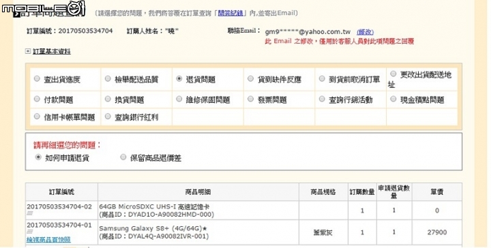Click the 訂購數量 column header

point(362,191)
